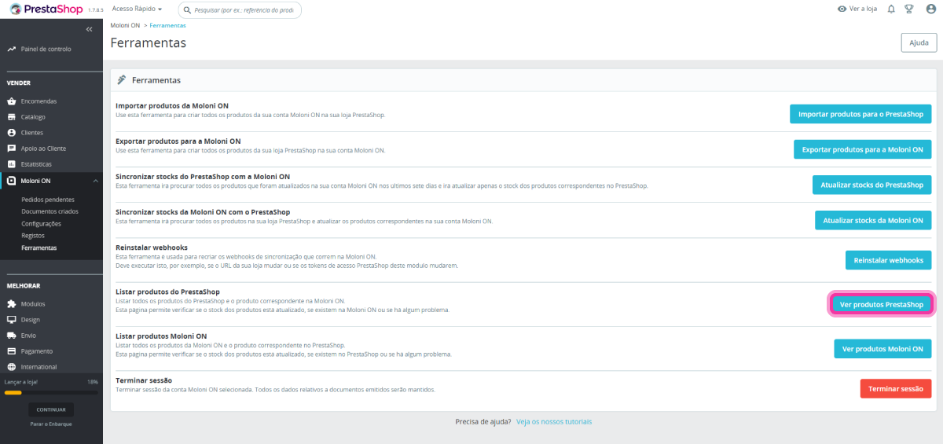Click the Encomendas basket icon
The height and width of the screenshot is (444, 943).
(12, 101)
